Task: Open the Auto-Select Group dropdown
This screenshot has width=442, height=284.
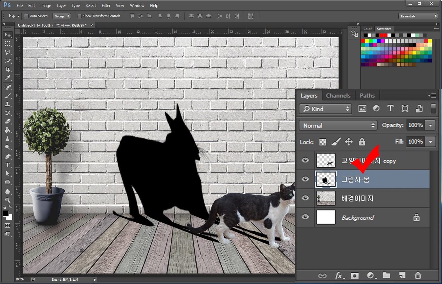Action: pos(61,16)
